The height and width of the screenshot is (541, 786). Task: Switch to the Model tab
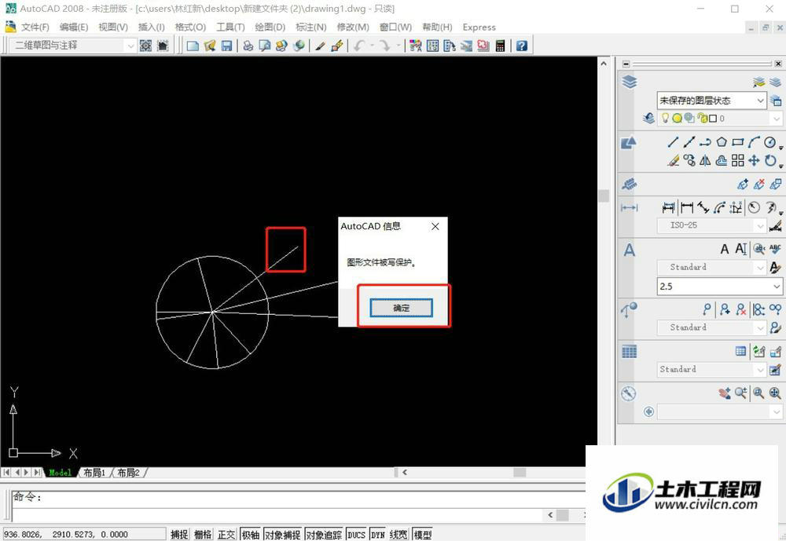coord(61,473)
